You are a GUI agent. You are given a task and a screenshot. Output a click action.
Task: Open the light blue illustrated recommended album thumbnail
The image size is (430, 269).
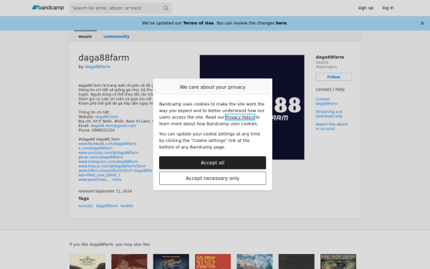[x=254, y=261]
